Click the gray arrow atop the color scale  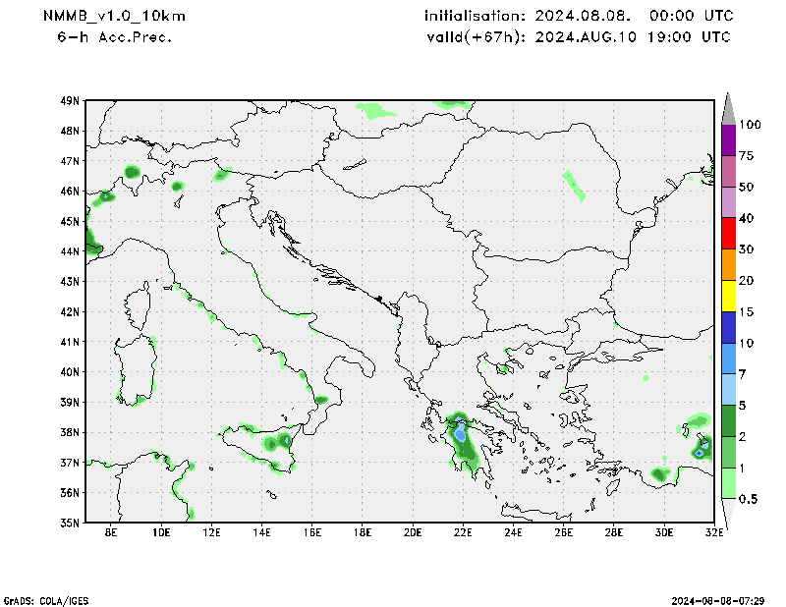click(x=729, y=107)
